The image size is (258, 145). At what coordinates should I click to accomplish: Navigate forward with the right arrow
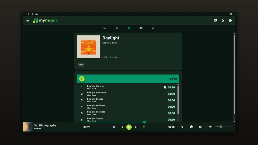pos(33,14)
